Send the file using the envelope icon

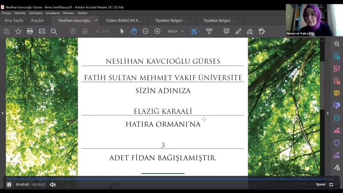point(42,31)
